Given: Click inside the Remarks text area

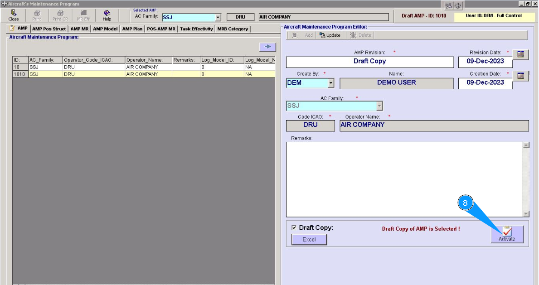Looking at the screenshot, I should [x=404, y=179].
